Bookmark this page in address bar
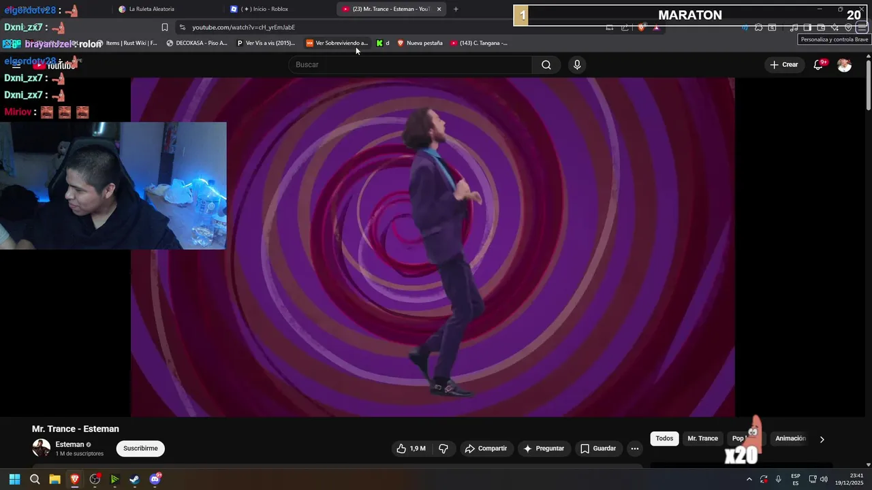Screen dimensions: 872x490 (165, 27)
